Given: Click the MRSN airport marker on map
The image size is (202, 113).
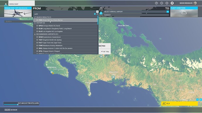Looking at the screenshot, I should [x=52, y=72].
